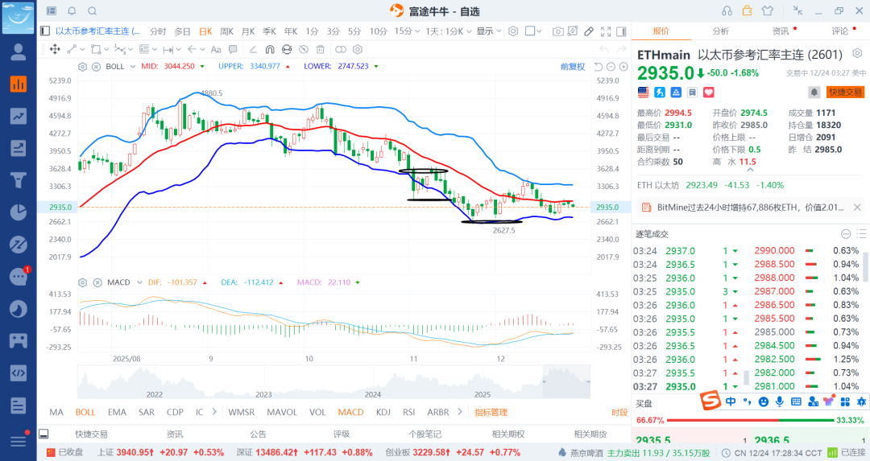
Task: Switch to the 评论 tab in the right panel
Action: pos(840,31)
